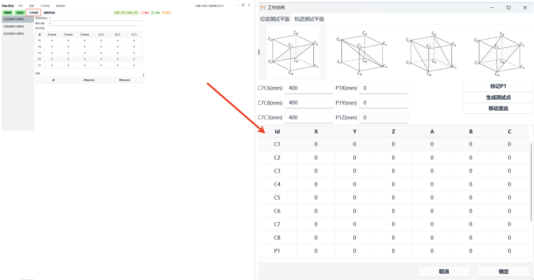This screenshot has height=280, width=534.
Task: Open the 文件 menu
Action: pyautogui.click(x=20, y=5)
